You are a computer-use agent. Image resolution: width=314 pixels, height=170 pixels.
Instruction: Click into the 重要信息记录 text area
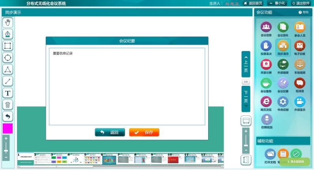pyautogui.click(x=127, y=86)
